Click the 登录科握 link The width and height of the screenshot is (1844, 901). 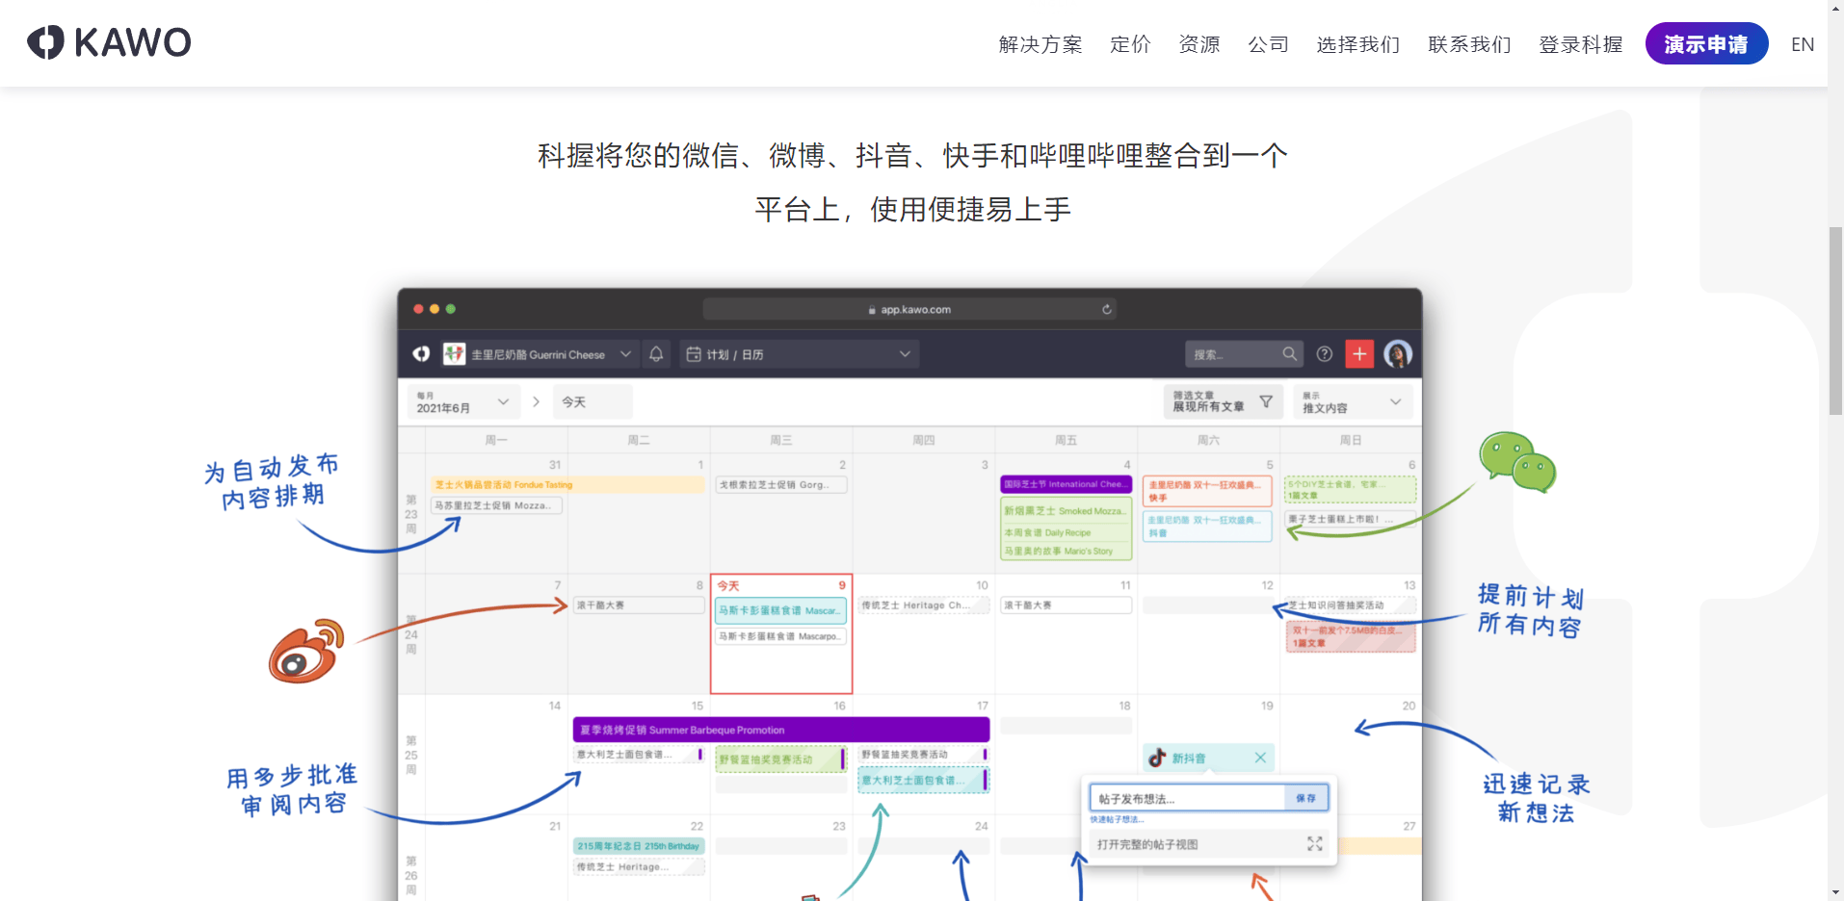pyautogui.click(x=1580, y=44)
